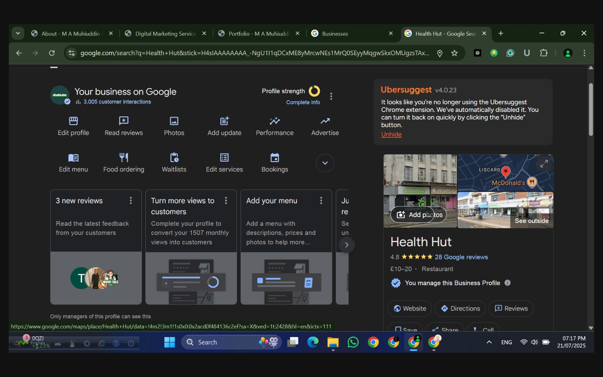603x377 pixels.
Task: Open the 3 new reviews card
Action: 96,247
